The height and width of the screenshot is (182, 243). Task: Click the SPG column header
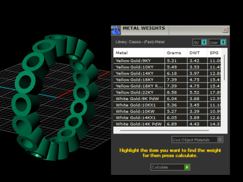214,53
